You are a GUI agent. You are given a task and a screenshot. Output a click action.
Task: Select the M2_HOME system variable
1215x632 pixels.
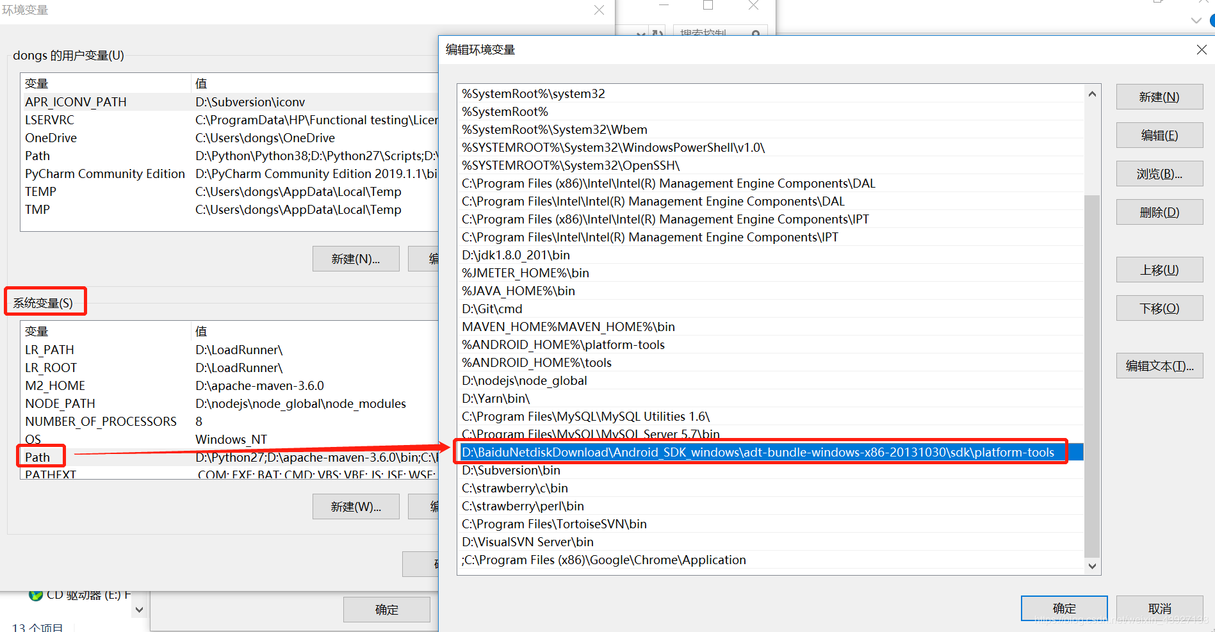tap(55, 385)
